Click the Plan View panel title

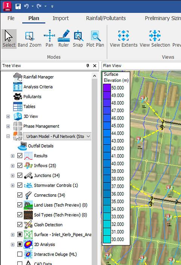[x=112, y=65]
